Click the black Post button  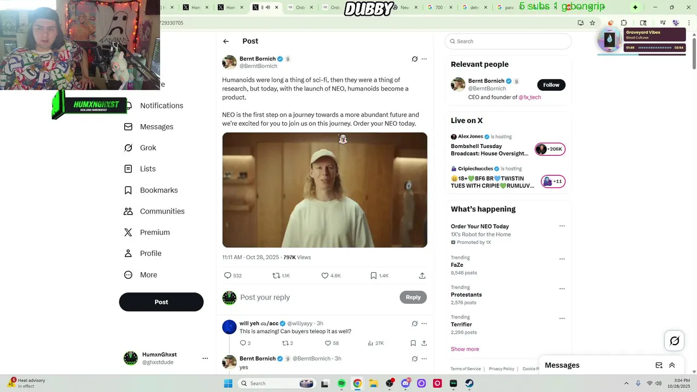(x=161, y=302)
